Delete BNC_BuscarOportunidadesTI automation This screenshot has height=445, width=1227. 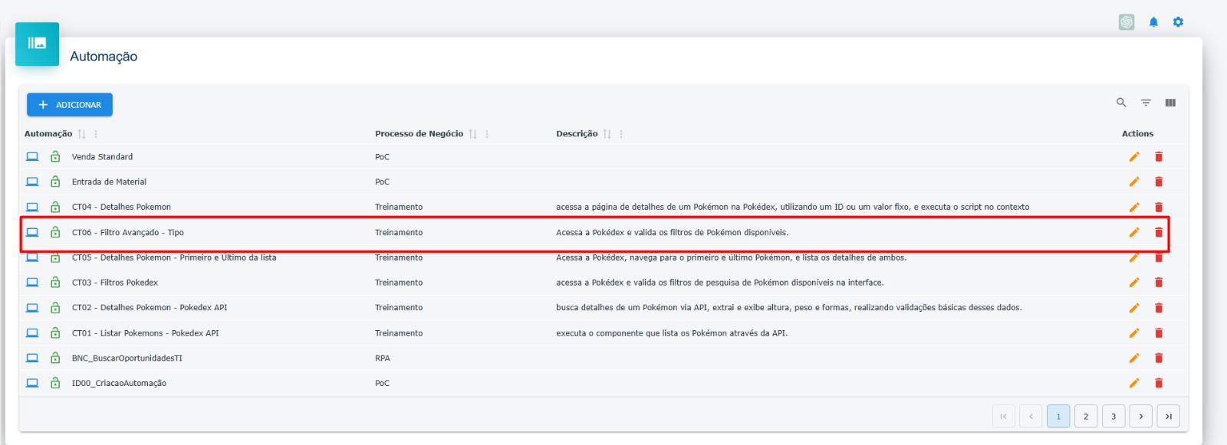click(x=1159, y=358)
